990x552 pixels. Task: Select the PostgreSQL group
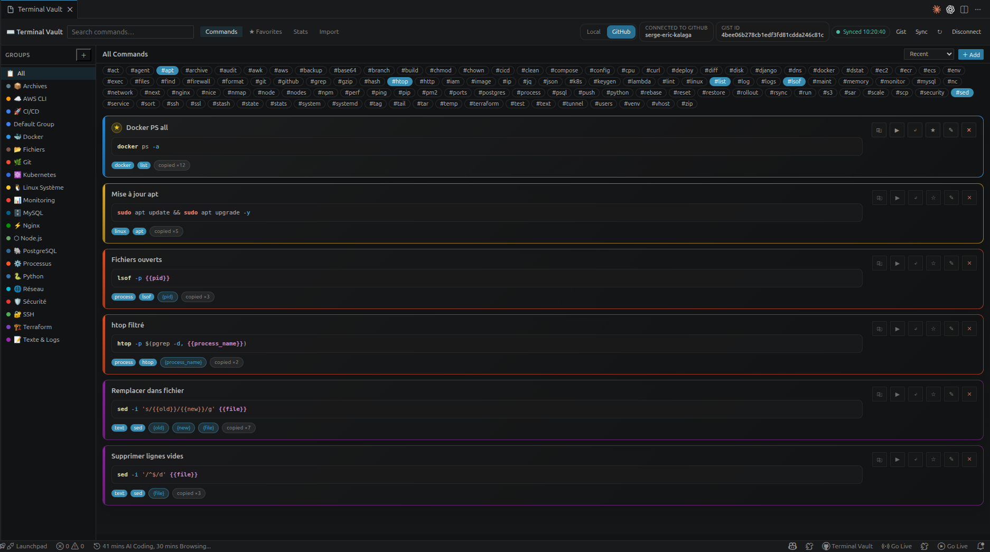pyautogui.click(x=48, y=251)
